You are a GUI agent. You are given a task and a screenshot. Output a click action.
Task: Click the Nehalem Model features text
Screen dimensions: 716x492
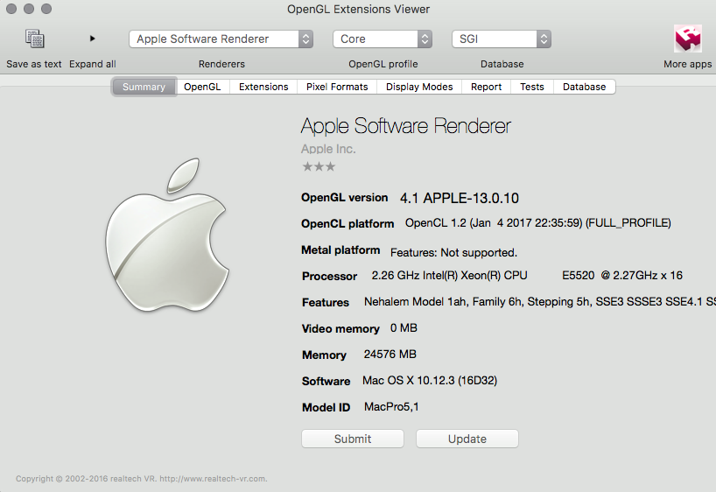coord(540,301)
